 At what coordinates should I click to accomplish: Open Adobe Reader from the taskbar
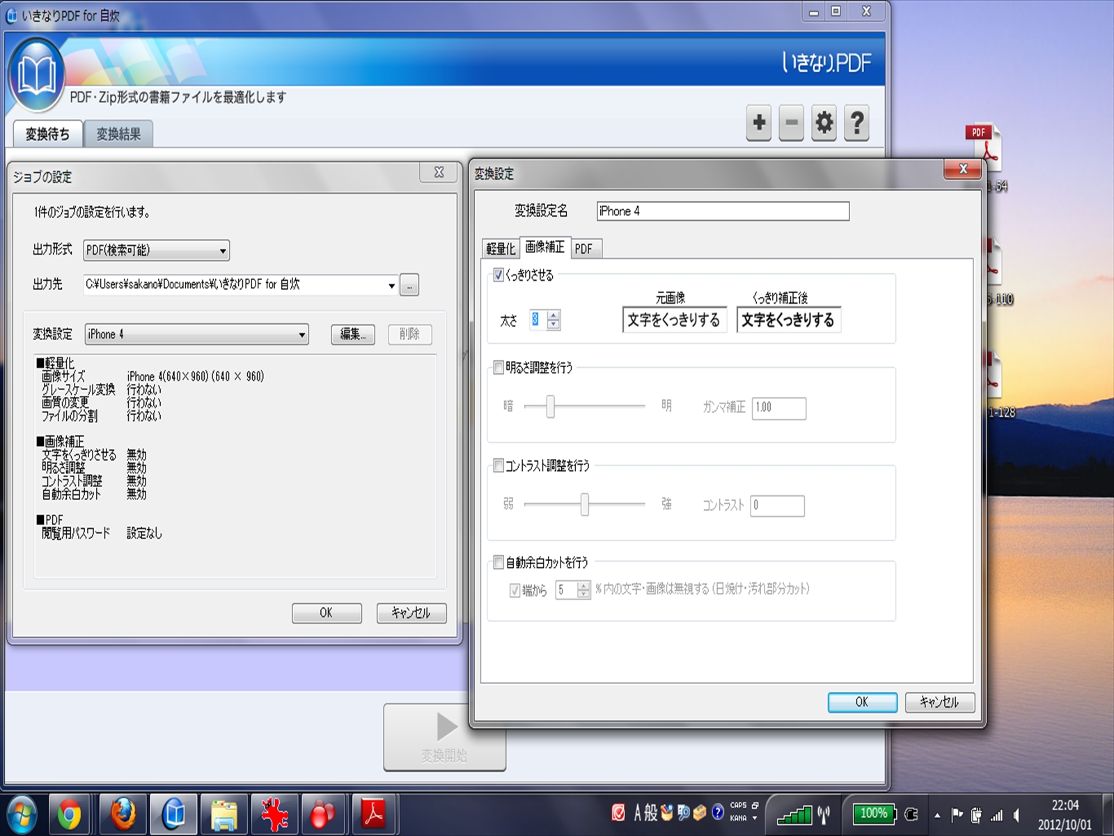click(x=374, y=814)
